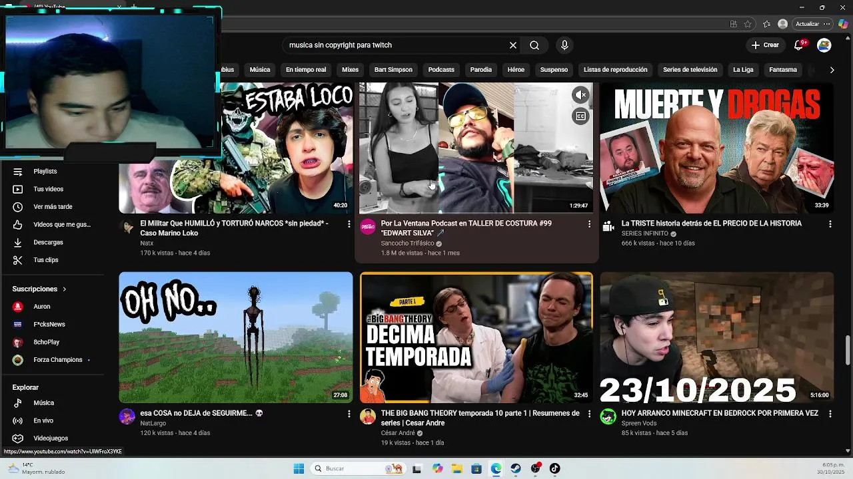Open the Edge favorites list icon
This screenshot has height=479, width=853.
767,23
